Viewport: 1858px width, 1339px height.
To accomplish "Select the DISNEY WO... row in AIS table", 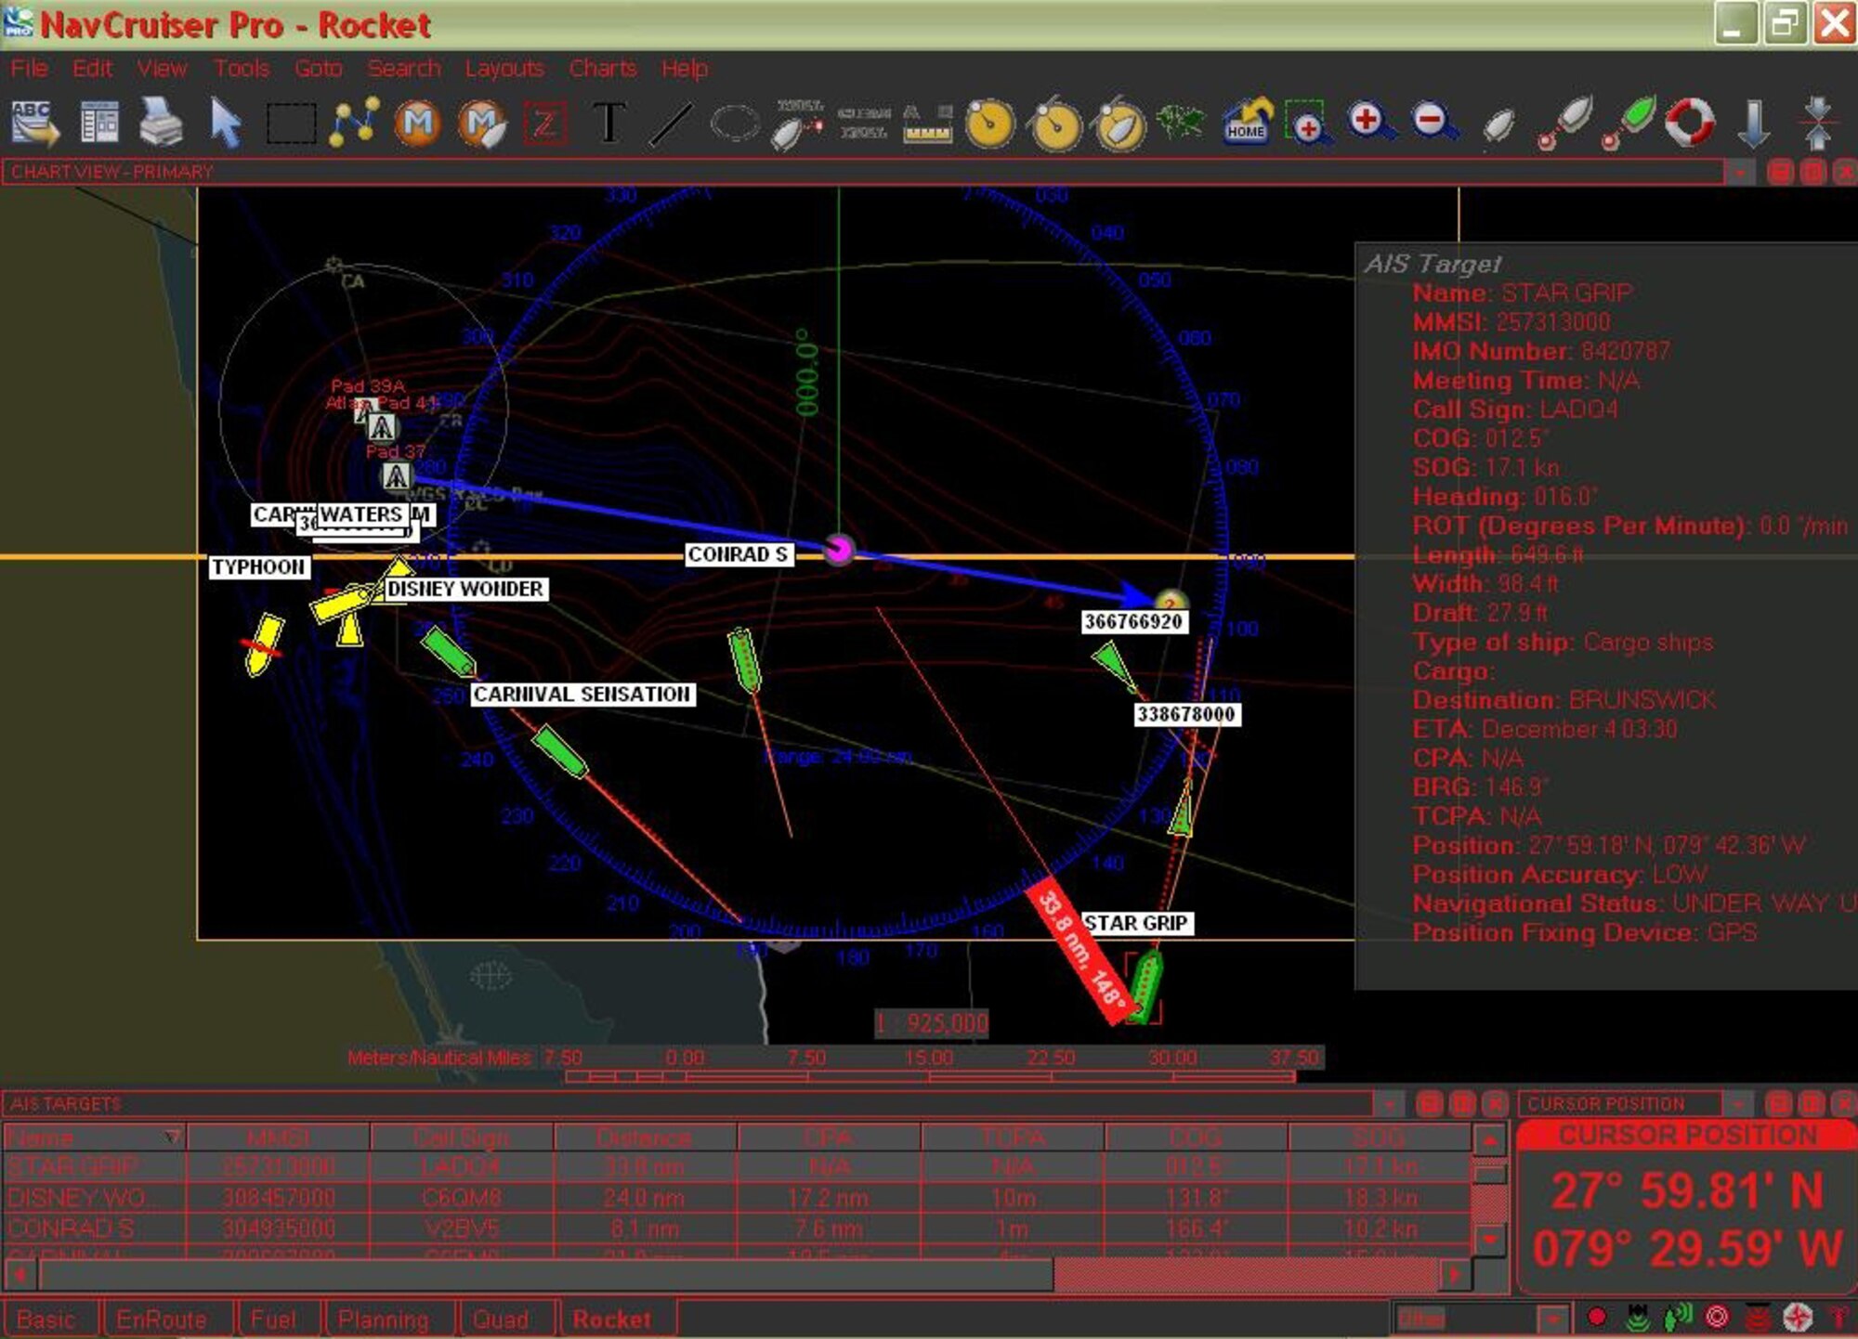I will coord(738,1198).
